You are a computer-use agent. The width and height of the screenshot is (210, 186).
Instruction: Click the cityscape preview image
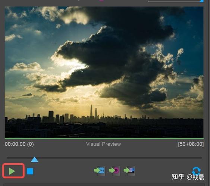104,72
